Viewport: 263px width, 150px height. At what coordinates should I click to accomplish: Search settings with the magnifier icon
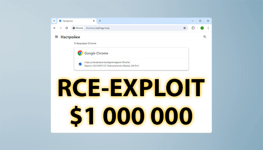point(205,37)
